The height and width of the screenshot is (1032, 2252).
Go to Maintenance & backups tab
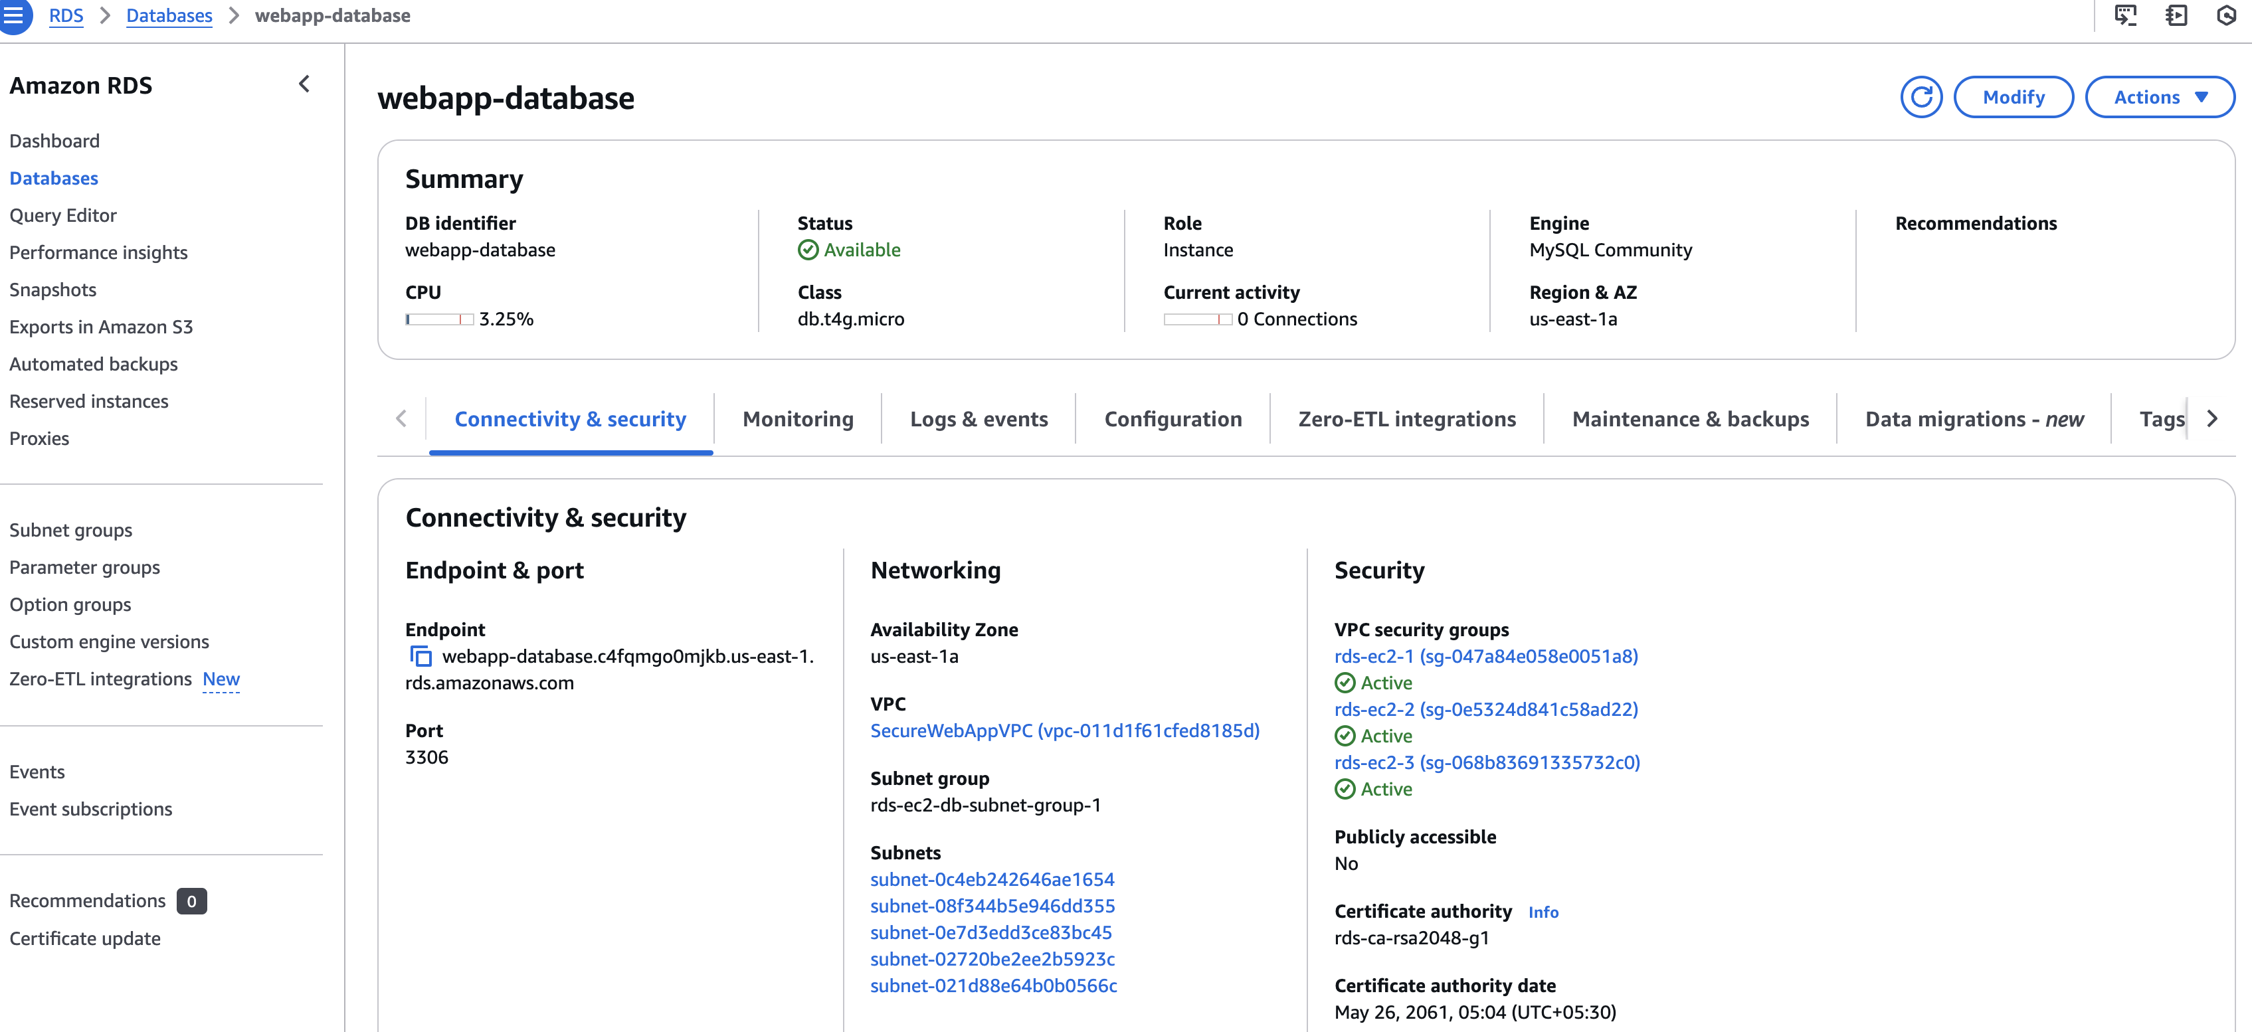pyautogui.click(x=1690, y=420)
